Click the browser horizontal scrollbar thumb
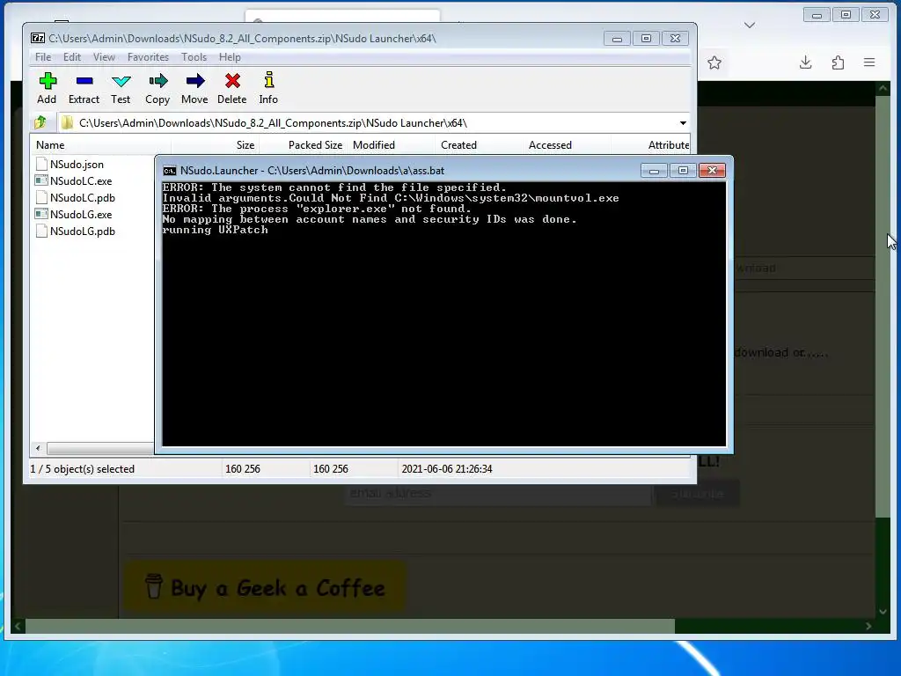This screenshot has width=901, height=676. (350, 626)
